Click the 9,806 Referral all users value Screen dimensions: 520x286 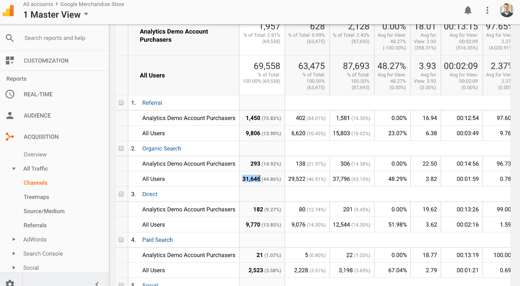coord(253,133)
